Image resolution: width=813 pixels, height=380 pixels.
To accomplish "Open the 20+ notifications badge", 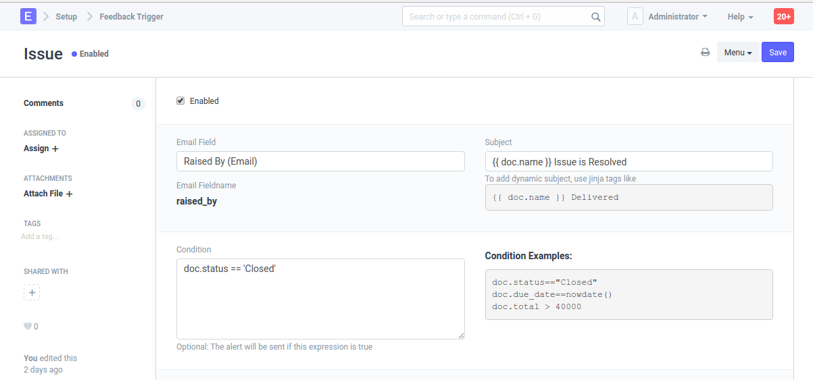I will [x=783, y=16].
